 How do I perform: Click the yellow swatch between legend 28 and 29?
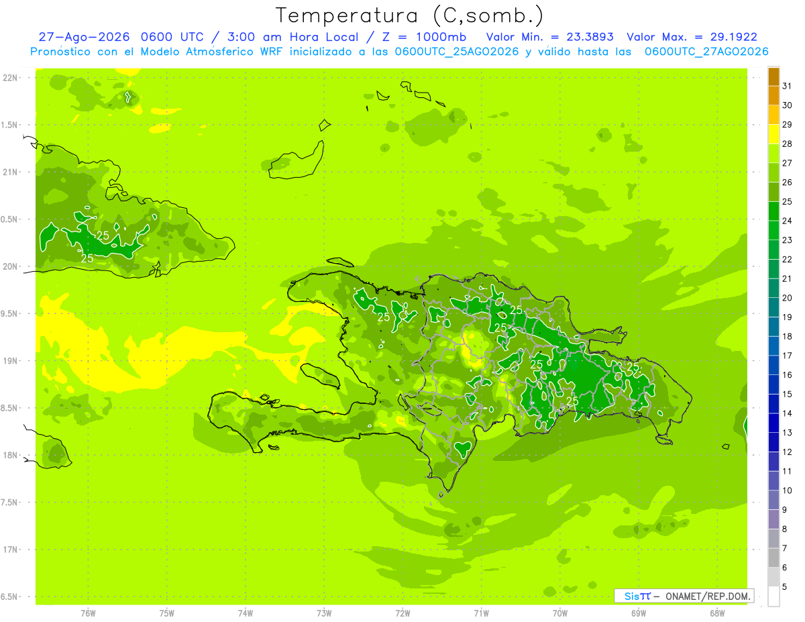point(773,134)
